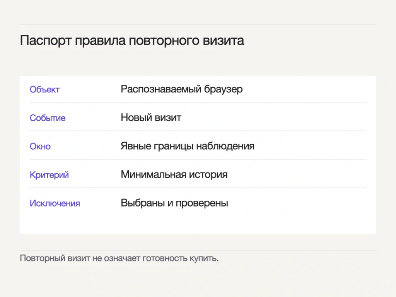Select "Явные границы наблюдения" text
The width and height of the screenshot is (396, 297).
[188, 146]
